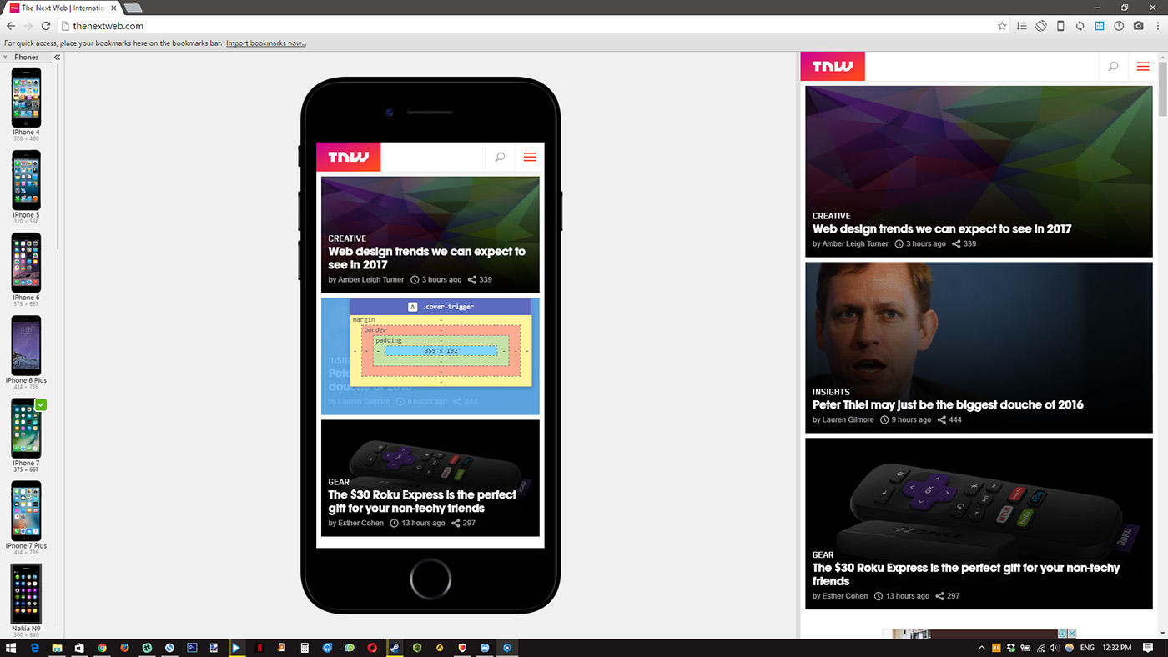Toggle the blue element inspector icon
The height and width of the screenshot is (657, 1168).
pos(1100,26)
